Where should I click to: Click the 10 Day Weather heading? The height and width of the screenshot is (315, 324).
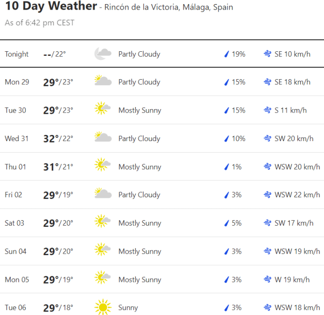[x=51, y=7]
